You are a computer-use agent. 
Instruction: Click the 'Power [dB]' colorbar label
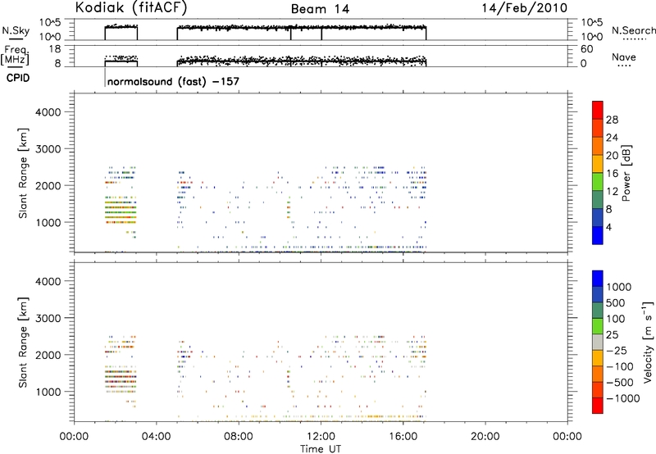click(x=626, y=173)
